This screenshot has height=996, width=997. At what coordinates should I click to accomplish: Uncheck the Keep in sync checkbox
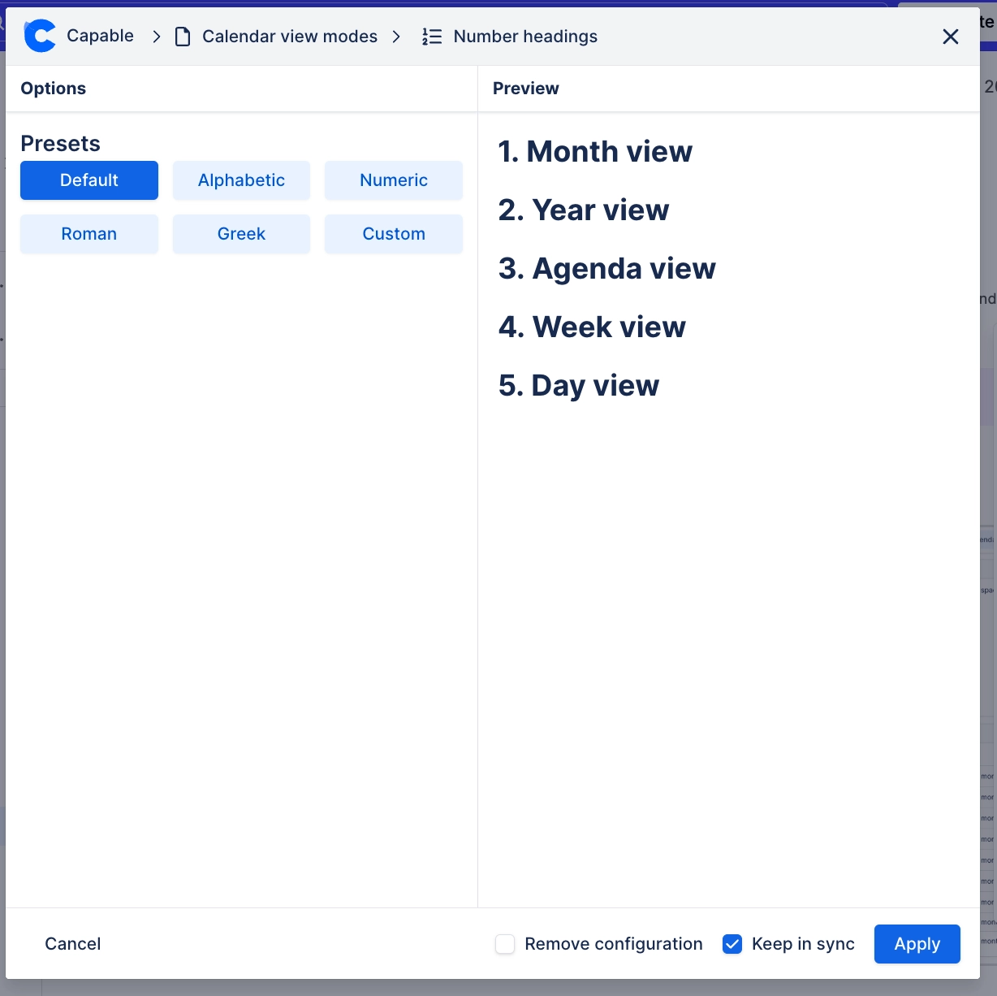point(732,944)
